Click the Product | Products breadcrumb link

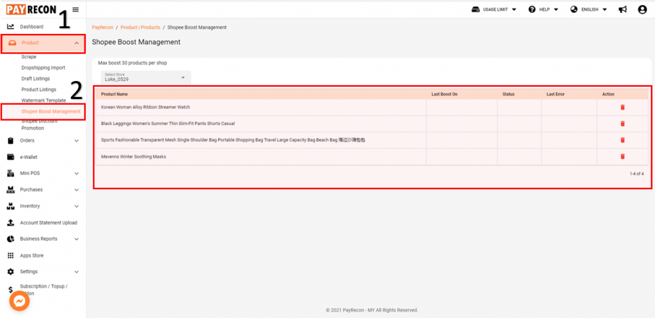(140, 27)
